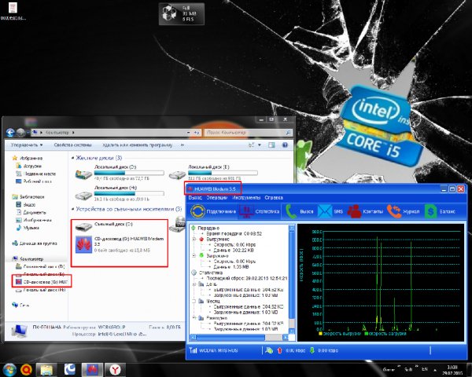472x377 pixels.
Task: Click the Explorer help question mark icon
Action: coord(285,145)
